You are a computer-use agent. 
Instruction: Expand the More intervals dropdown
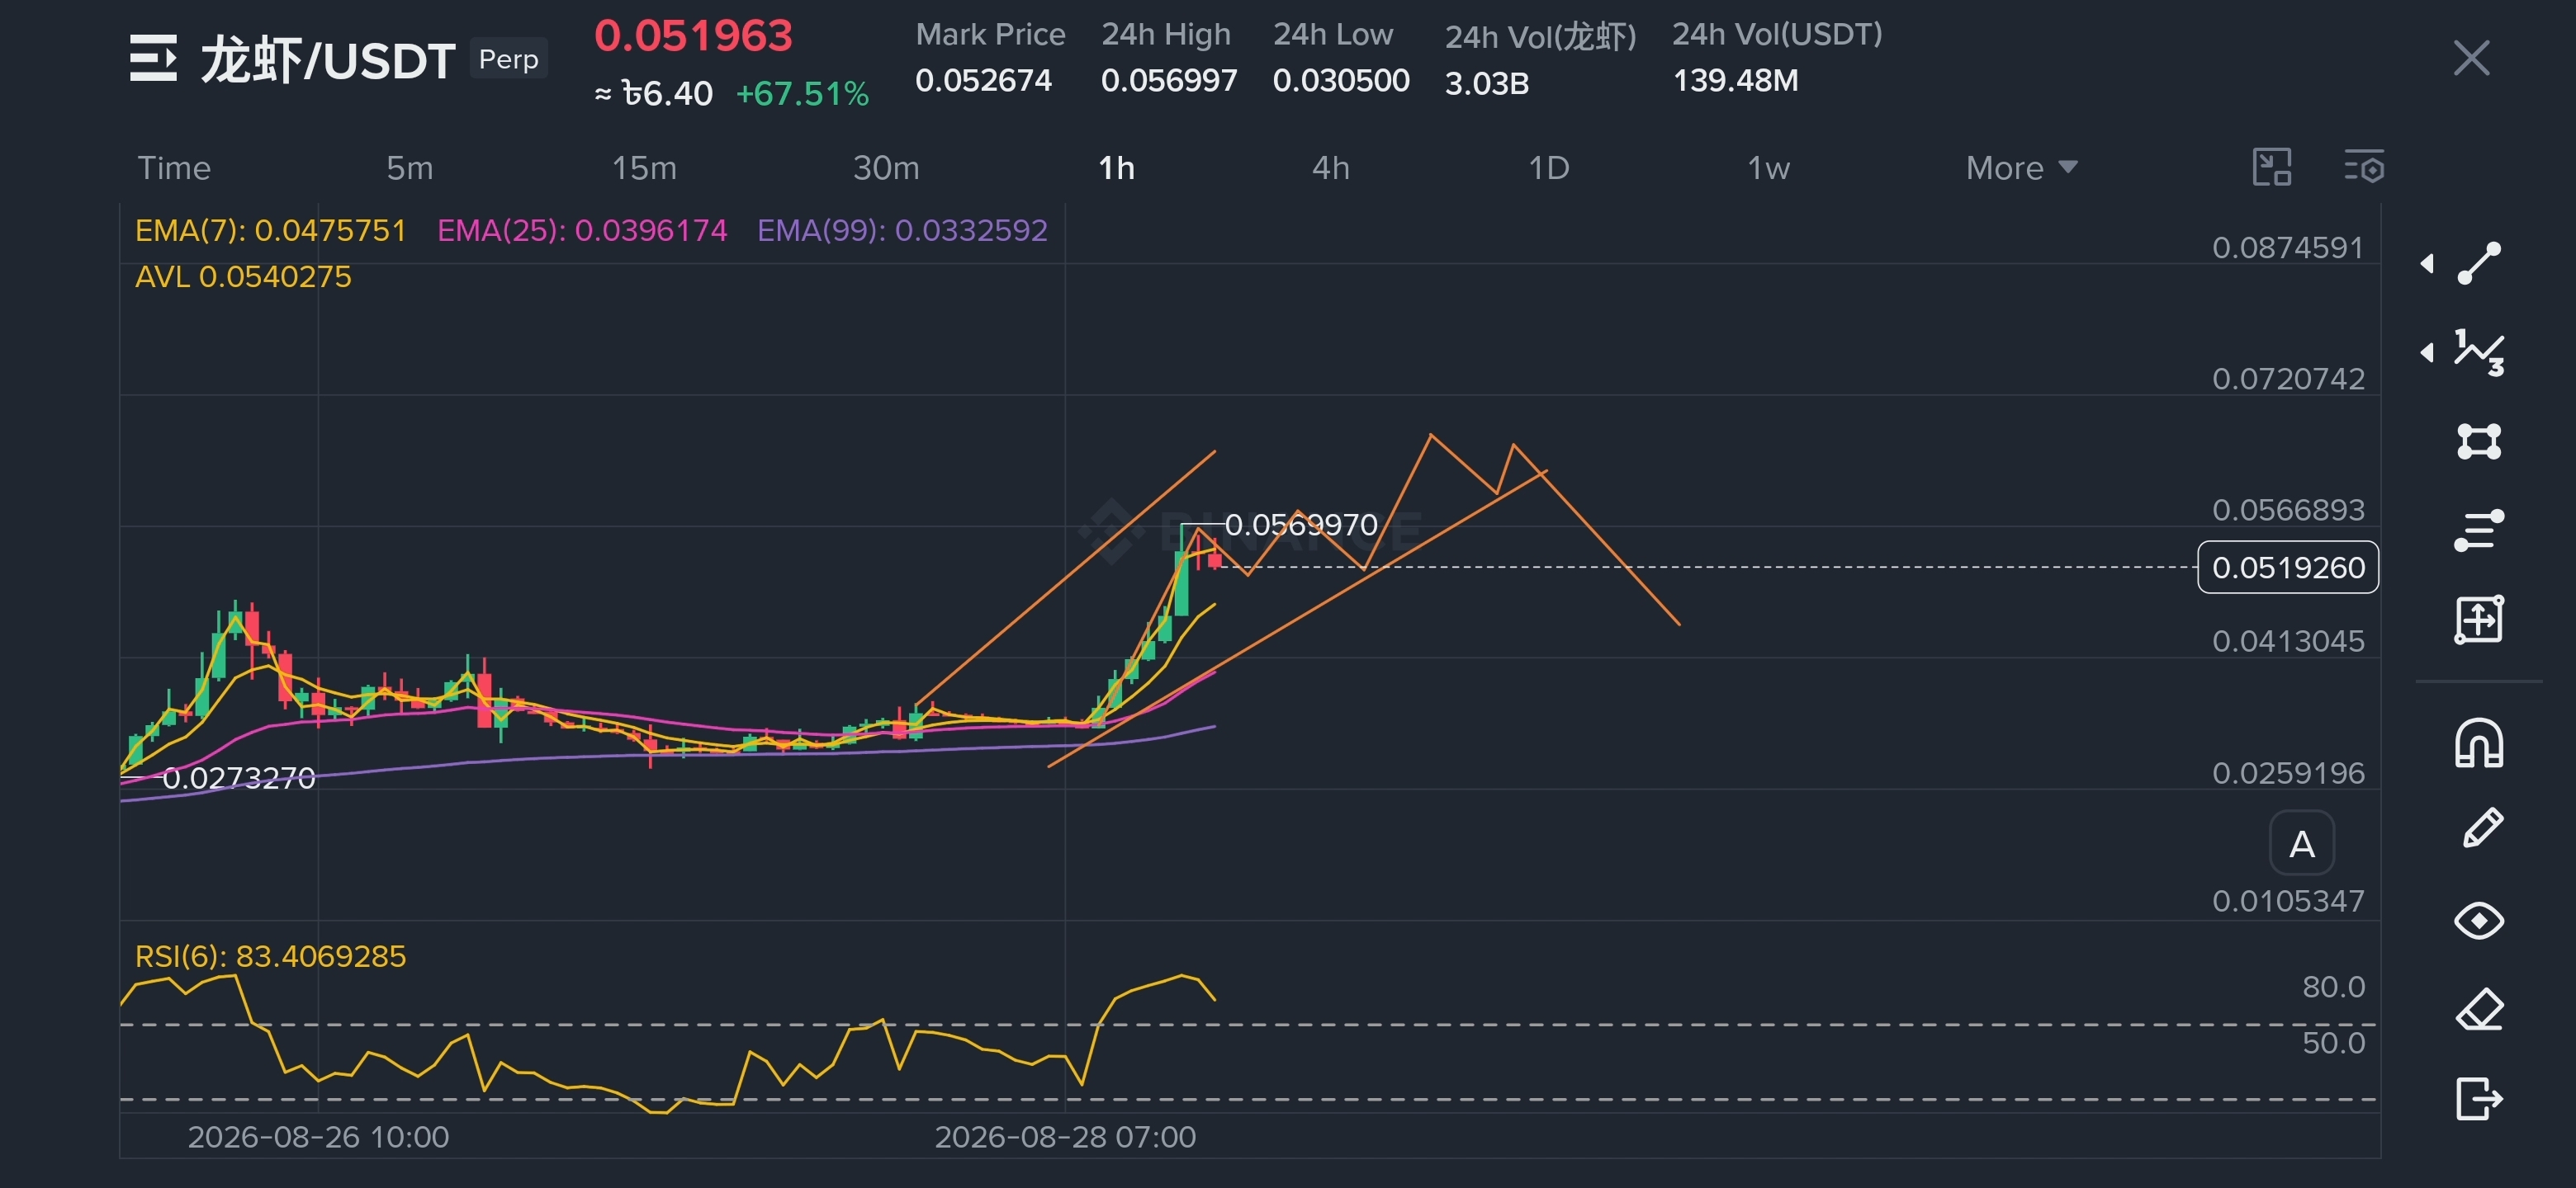(x=2021, y=167)
